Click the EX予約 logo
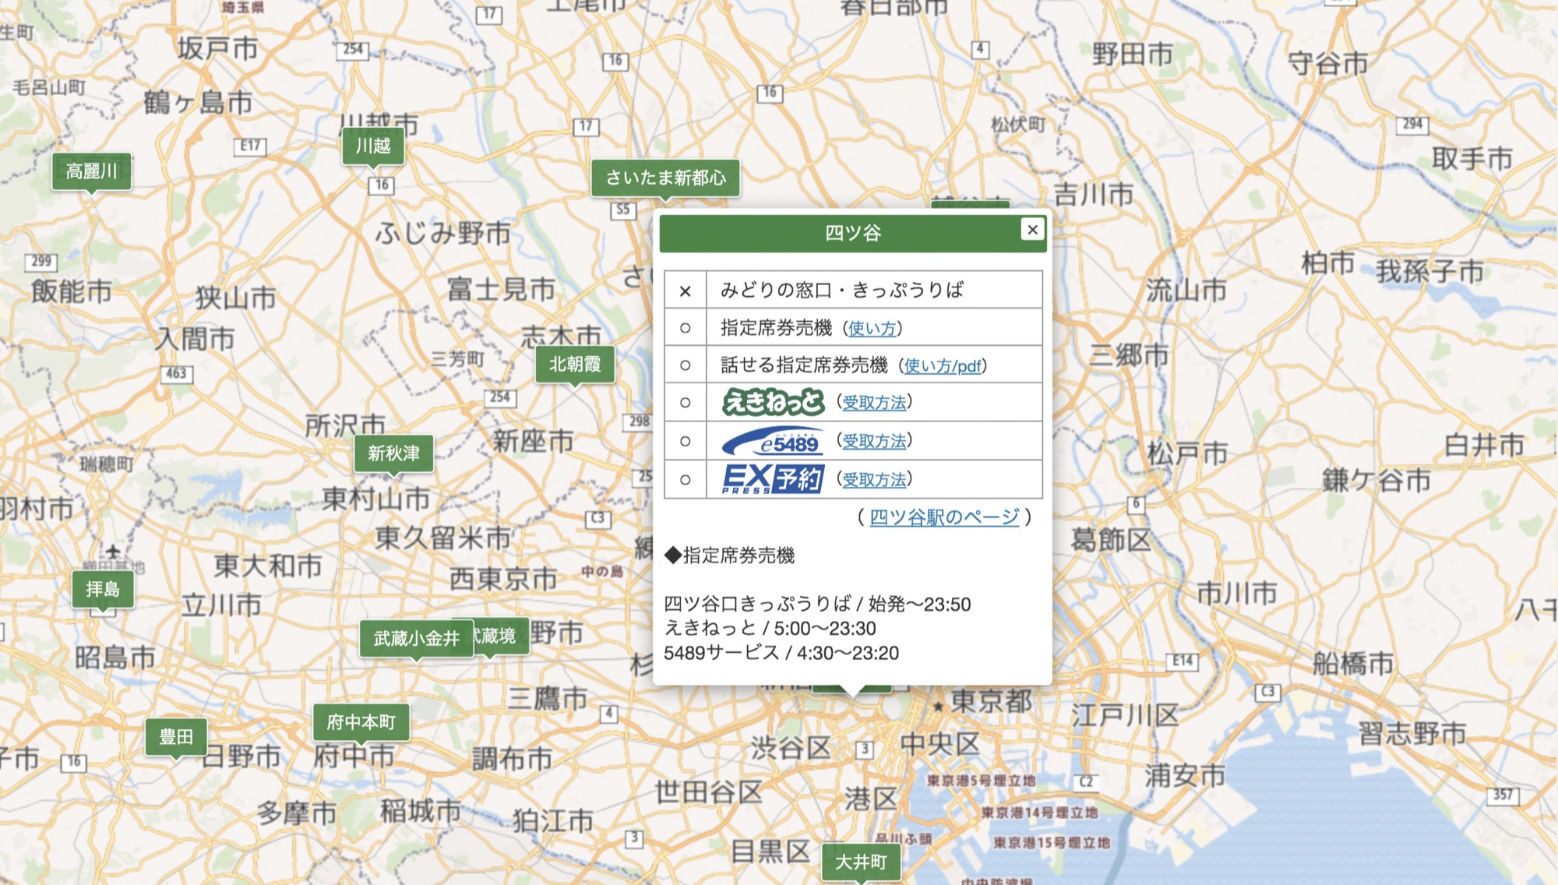 (x=773, y=479)
